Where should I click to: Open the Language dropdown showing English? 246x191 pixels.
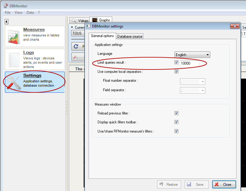click(192, 55)
